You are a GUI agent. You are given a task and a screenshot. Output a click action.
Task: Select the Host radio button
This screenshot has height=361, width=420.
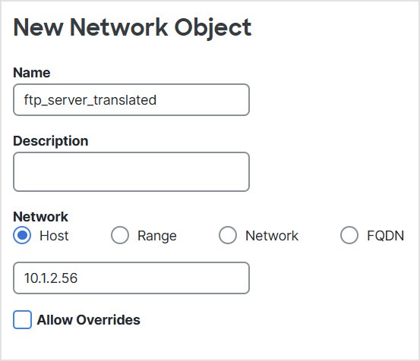22,235
